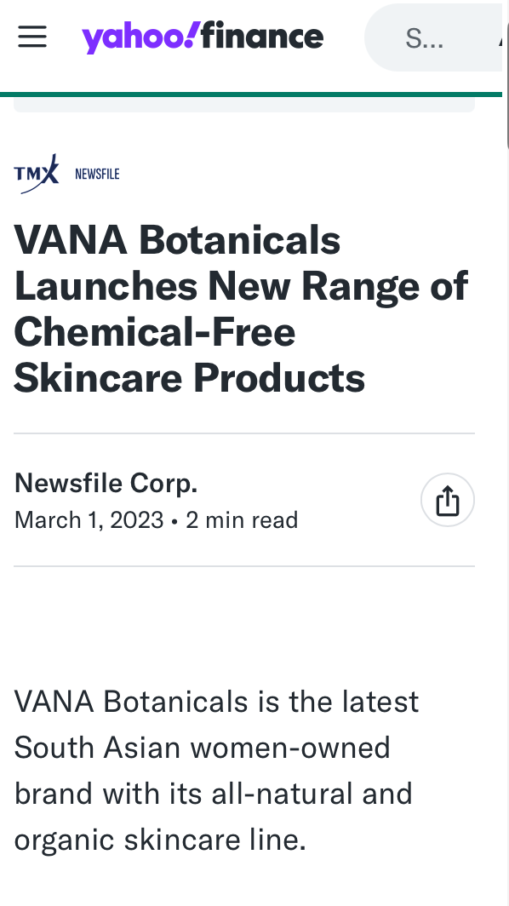Image resolution: width=509 pixels, height=906 pixels.
Task: Open the hamburger navigation menu
Action: coord(32,37)
